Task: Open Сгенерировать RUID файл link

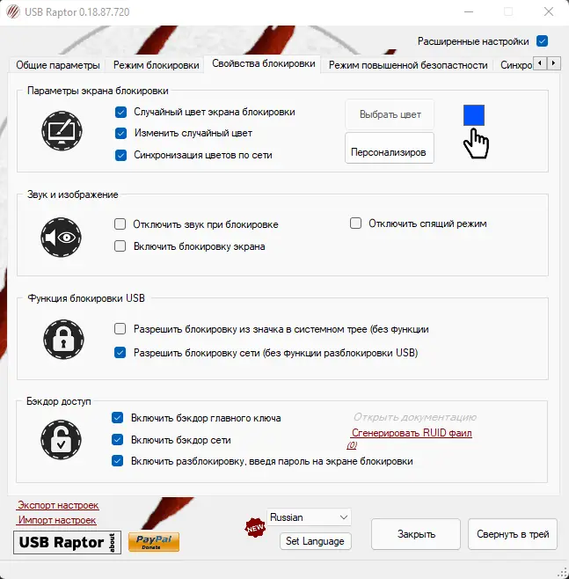Action: click(x=412, y=433)
